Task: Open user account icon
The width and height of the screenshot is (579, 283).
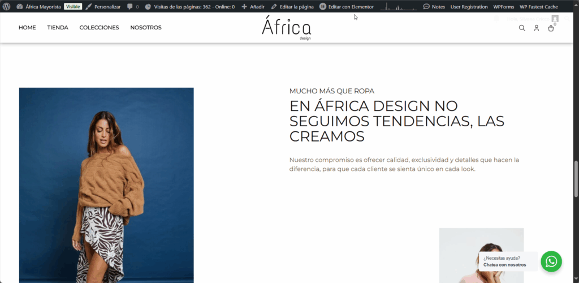Action: point(537,28)
